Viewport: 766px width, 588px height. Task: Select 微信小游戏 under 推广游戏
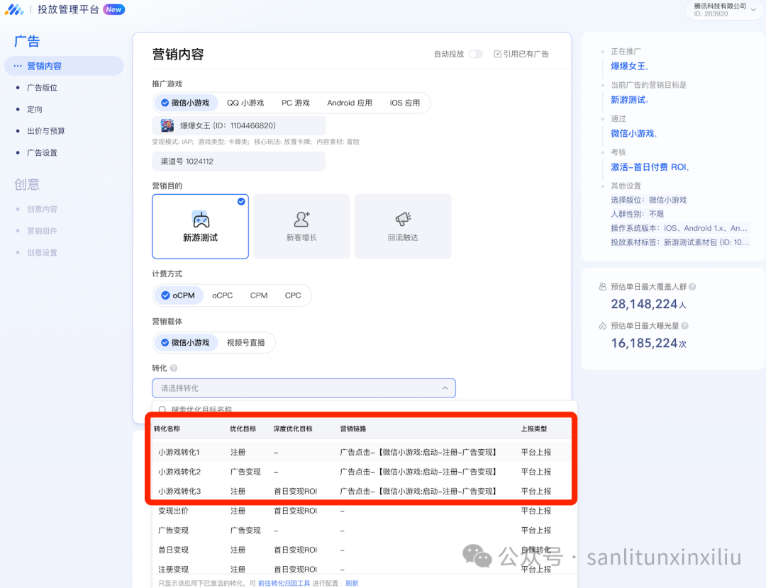[x=186, y=103]
